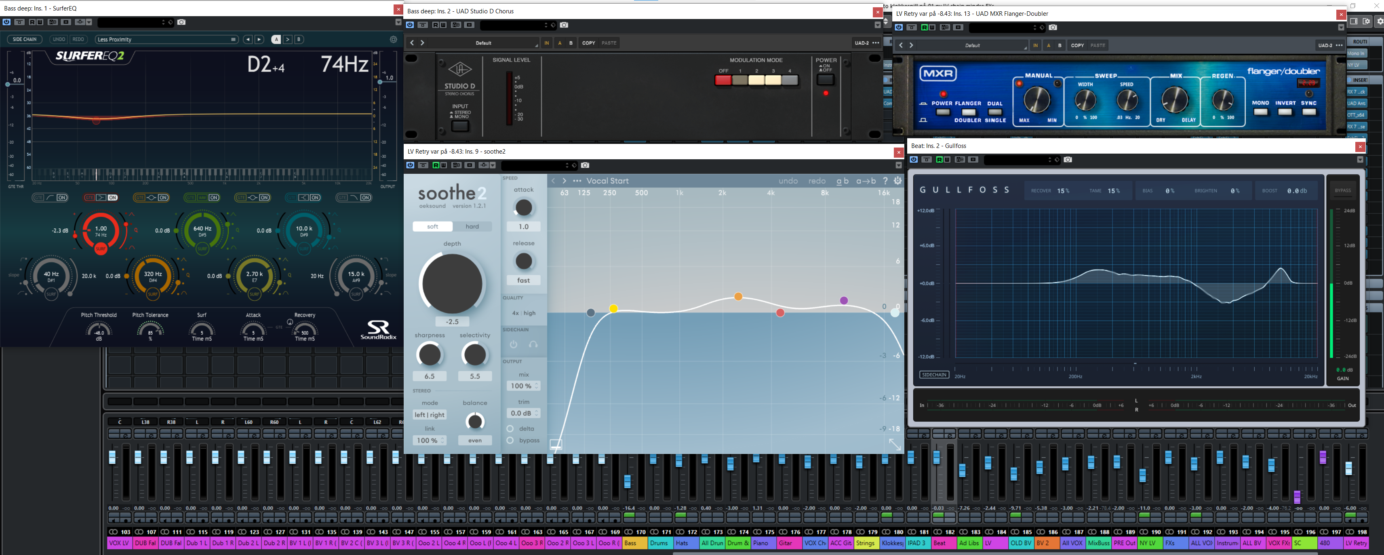Screen dimensions: 1384x555
Task: Take a snapshot with the Gullfoss window camera icon
Action: (1068, 160)
